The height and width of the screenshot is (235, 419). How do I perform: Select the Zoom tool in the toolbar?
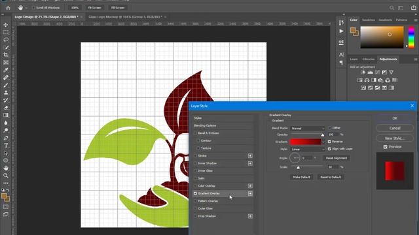click(6, 176)
